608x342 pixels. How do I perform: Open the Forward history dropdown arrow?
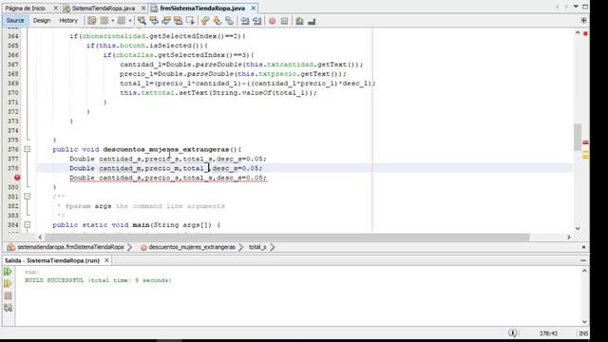click(130, 21)
